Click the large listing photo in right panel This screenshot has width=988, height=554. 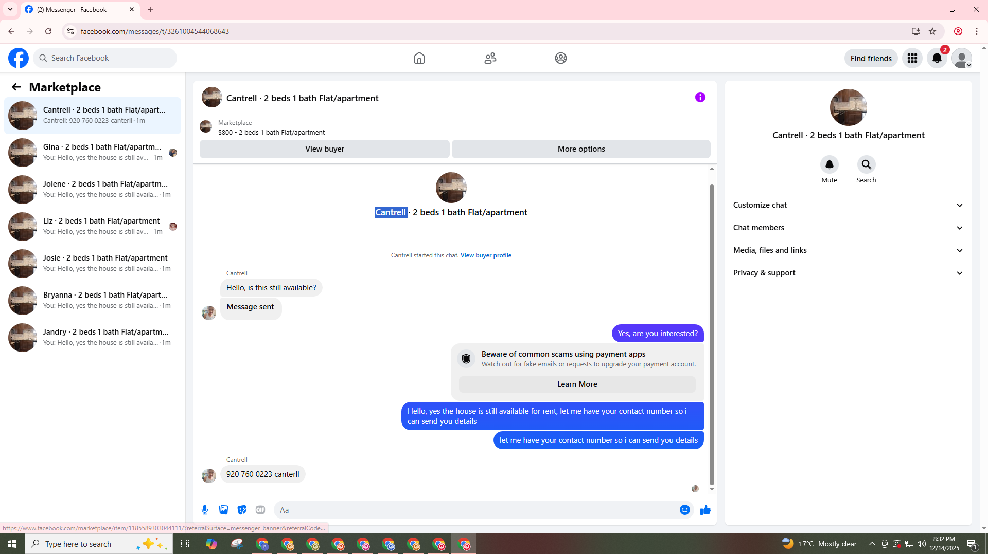(x=848, y=107)
